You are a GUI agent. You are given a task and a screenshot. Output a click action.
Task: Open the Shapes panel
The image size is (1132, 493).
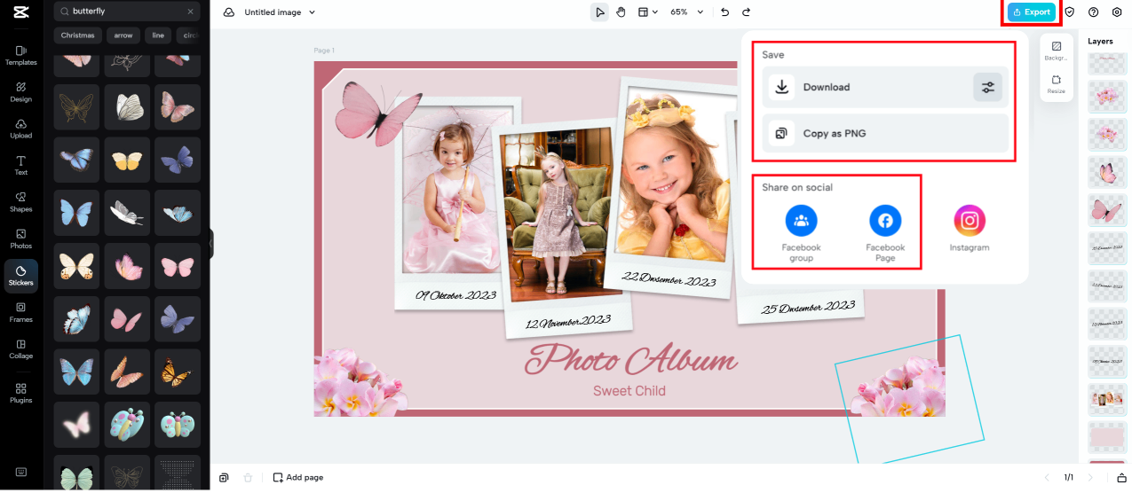coord(20,202)
